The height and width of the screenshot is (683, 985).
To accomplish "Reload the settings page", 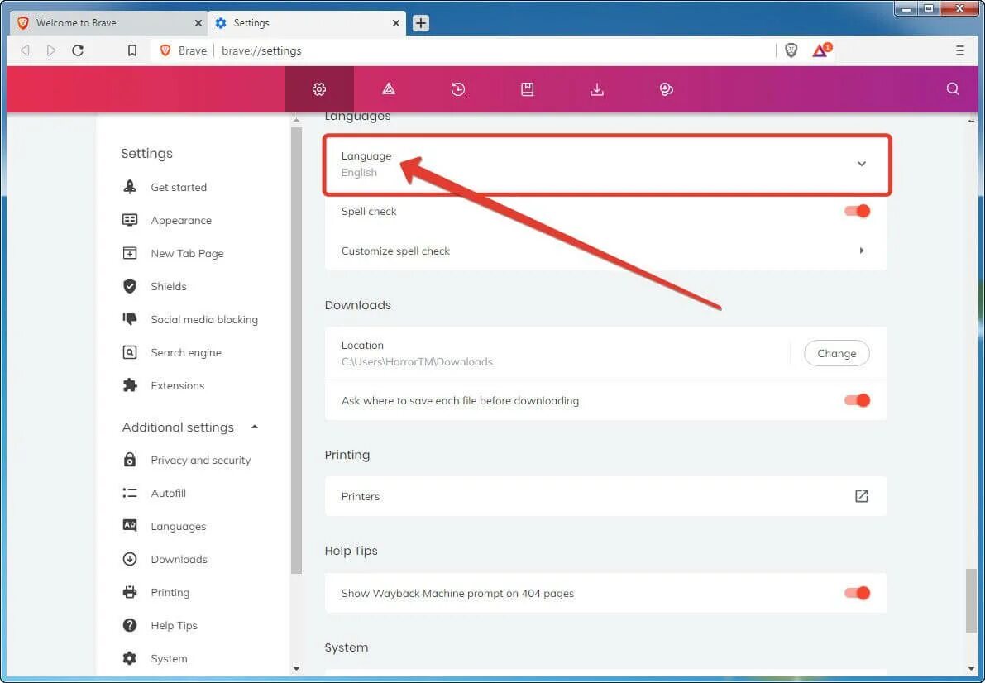I will coord(78,51).
